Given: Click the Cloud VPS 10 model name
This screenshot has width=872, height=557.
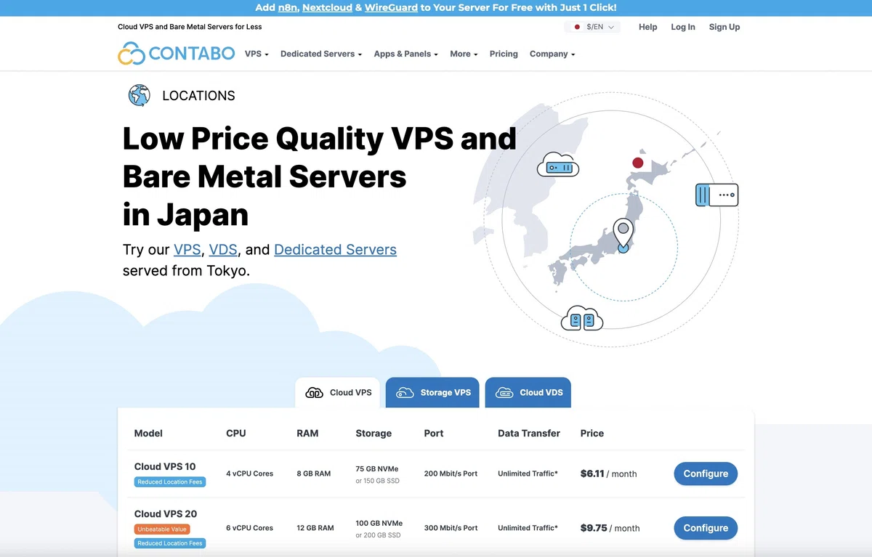Looking at the screenshot, I should [165, 466].
